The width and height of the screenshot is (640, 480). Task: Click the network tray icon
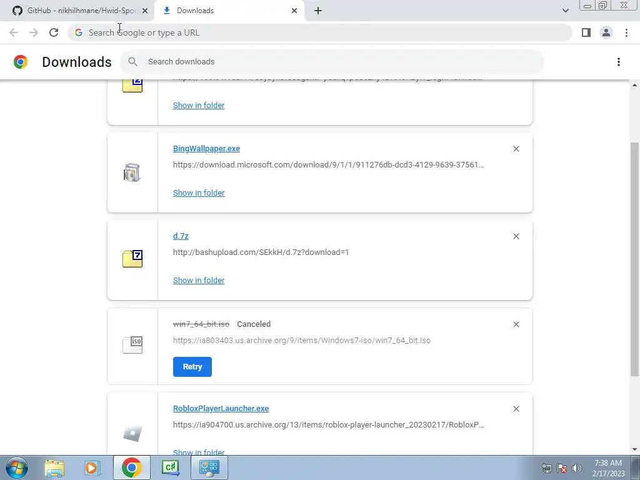pos(546,468)
